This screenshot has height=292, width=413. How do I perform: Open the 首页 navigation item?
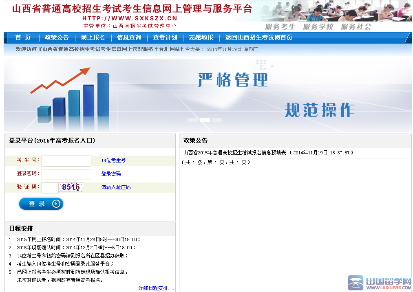(x=23, y=37)
